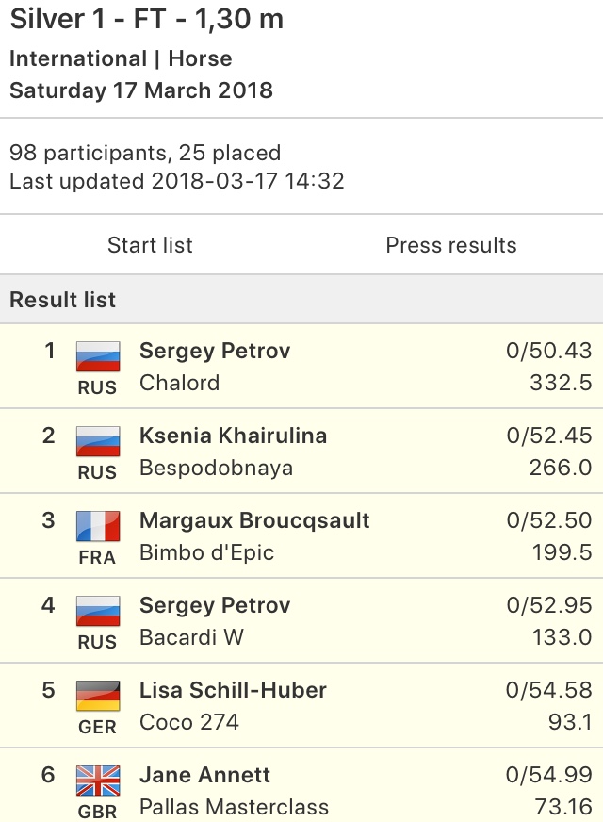603x822 pixels.
Task: Click the German flag beside Lisa Schill-Huber
Action: (x=98, y=697)
